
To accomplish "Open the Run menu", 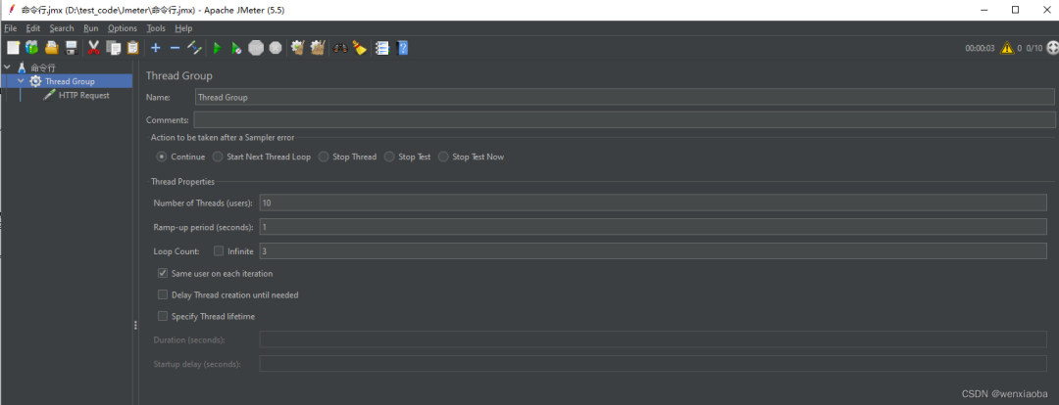I will point(91,28).
